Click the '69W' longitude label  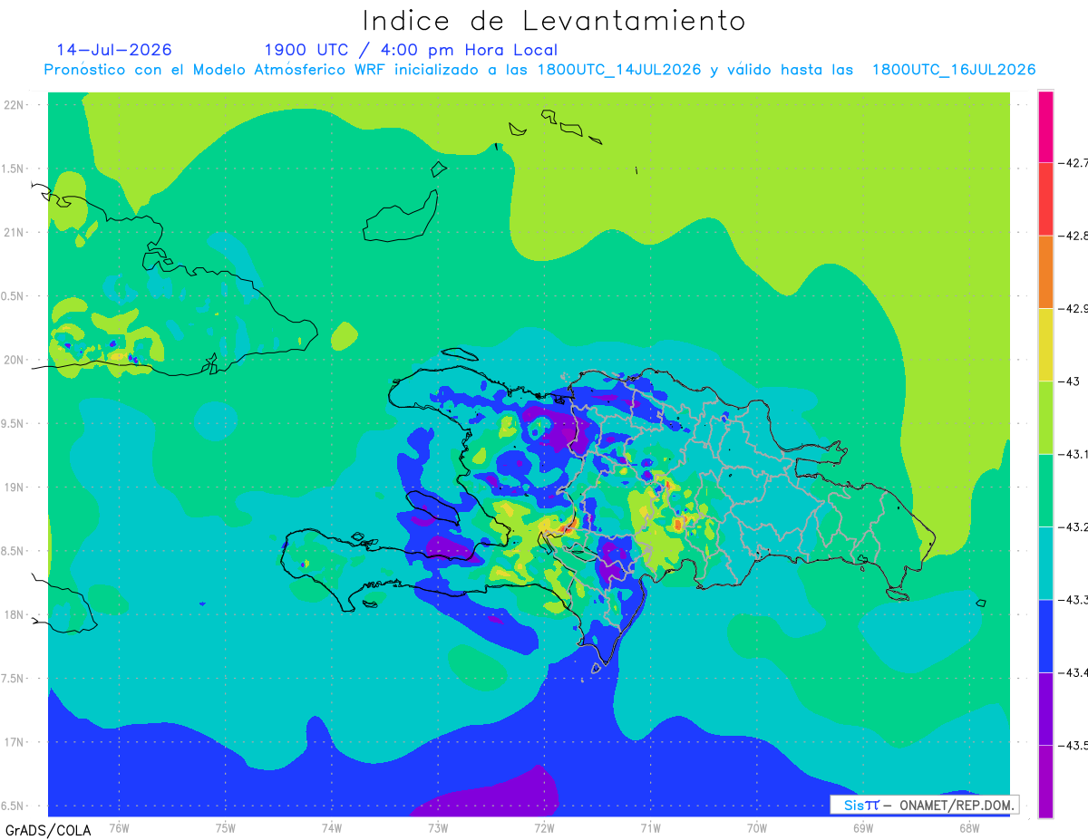(862, 827)
